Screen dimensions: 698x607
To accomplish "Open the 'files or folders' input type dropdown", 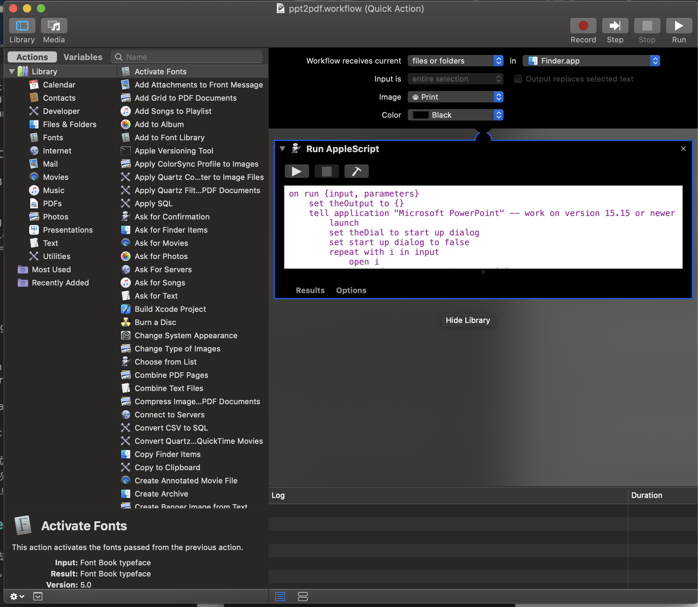I will [x=455, y=61].
